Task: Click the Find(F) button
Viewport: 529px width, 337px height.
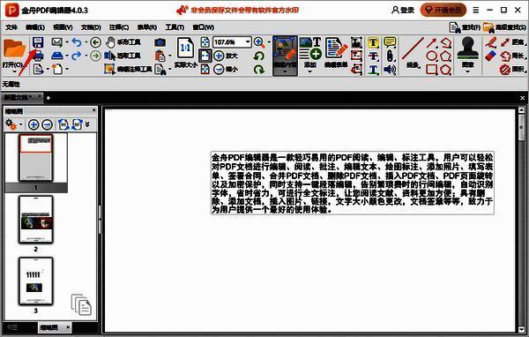Action: (x=465, y=27)
